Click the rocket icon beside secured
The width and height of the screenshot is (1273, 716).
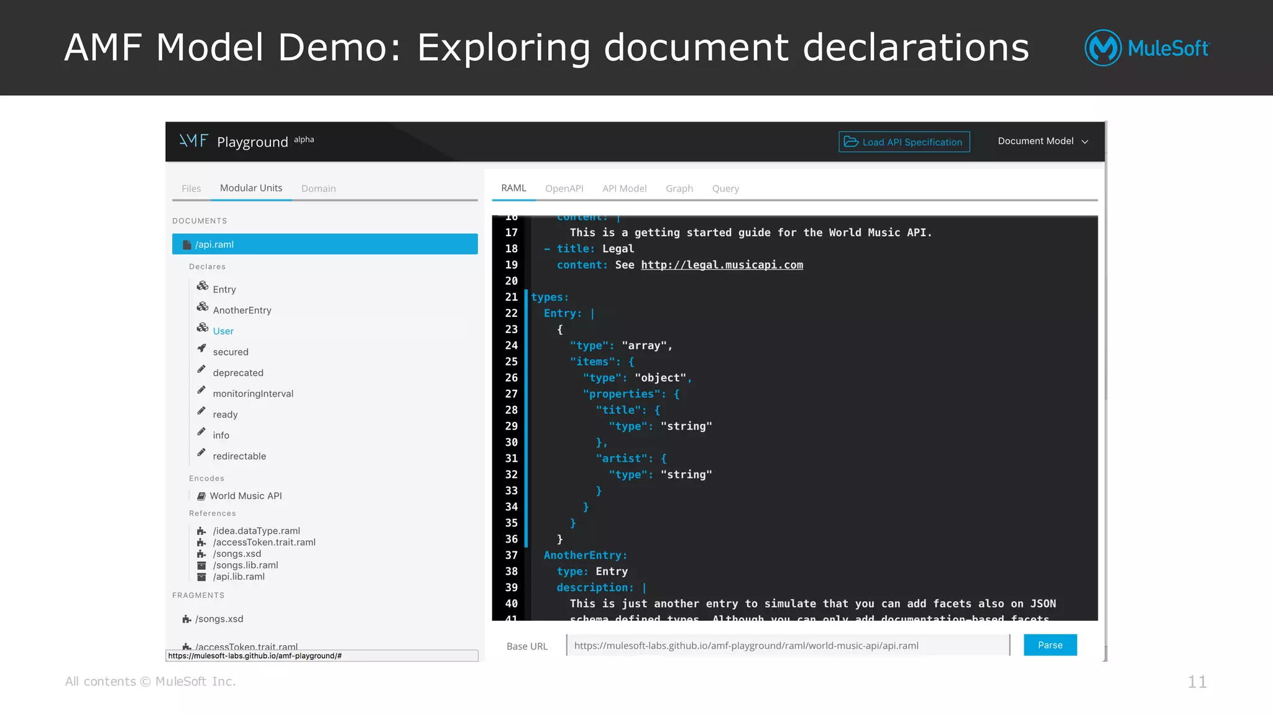click(x=201, y=348)
